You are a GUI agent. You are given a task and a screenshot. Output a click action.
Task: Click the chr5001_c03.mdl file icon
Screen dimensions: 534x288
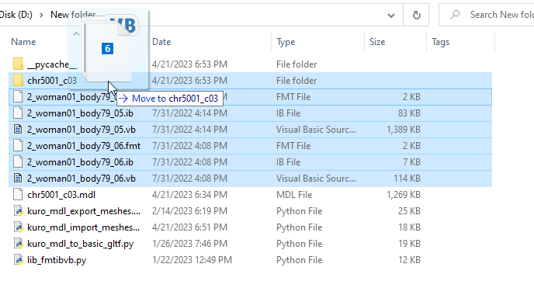18,195
